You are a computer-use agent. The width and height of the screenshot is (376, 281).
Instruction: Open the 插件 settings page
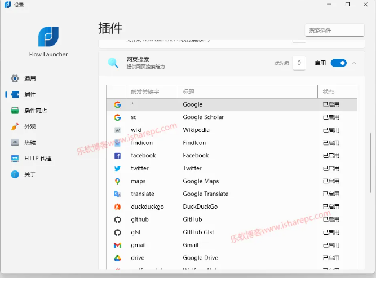(30, 95)
